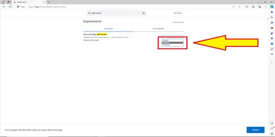Open the profile icon in title bar

[3, 2]
